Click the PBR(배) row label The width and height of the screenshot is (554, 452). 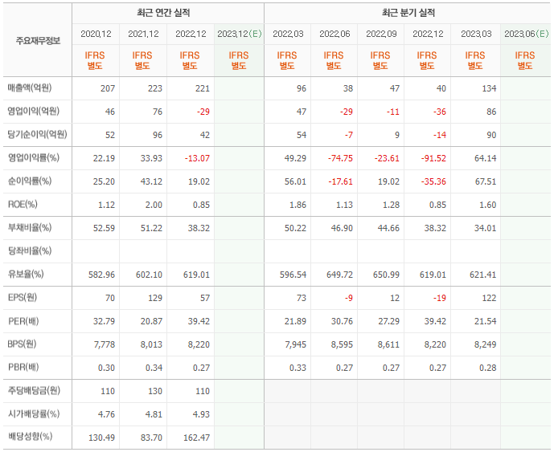point(23,368)
